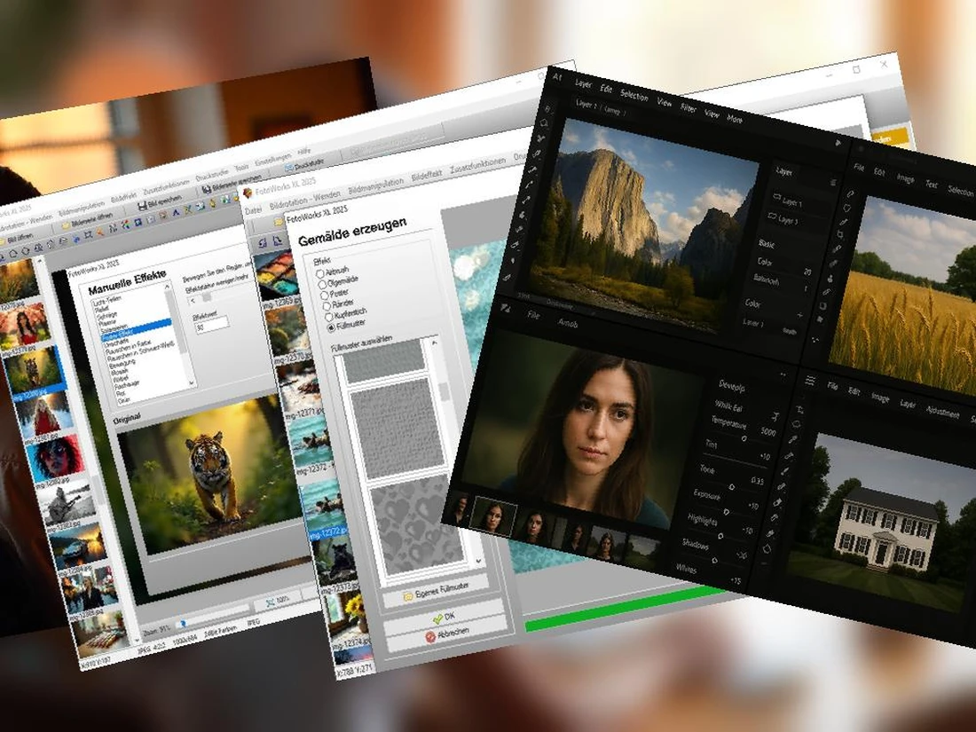Viewport: 976px width, 732px height.
Task: Open the Datei menu in the front FotoWorks window
Action: [x=254, y=210]
